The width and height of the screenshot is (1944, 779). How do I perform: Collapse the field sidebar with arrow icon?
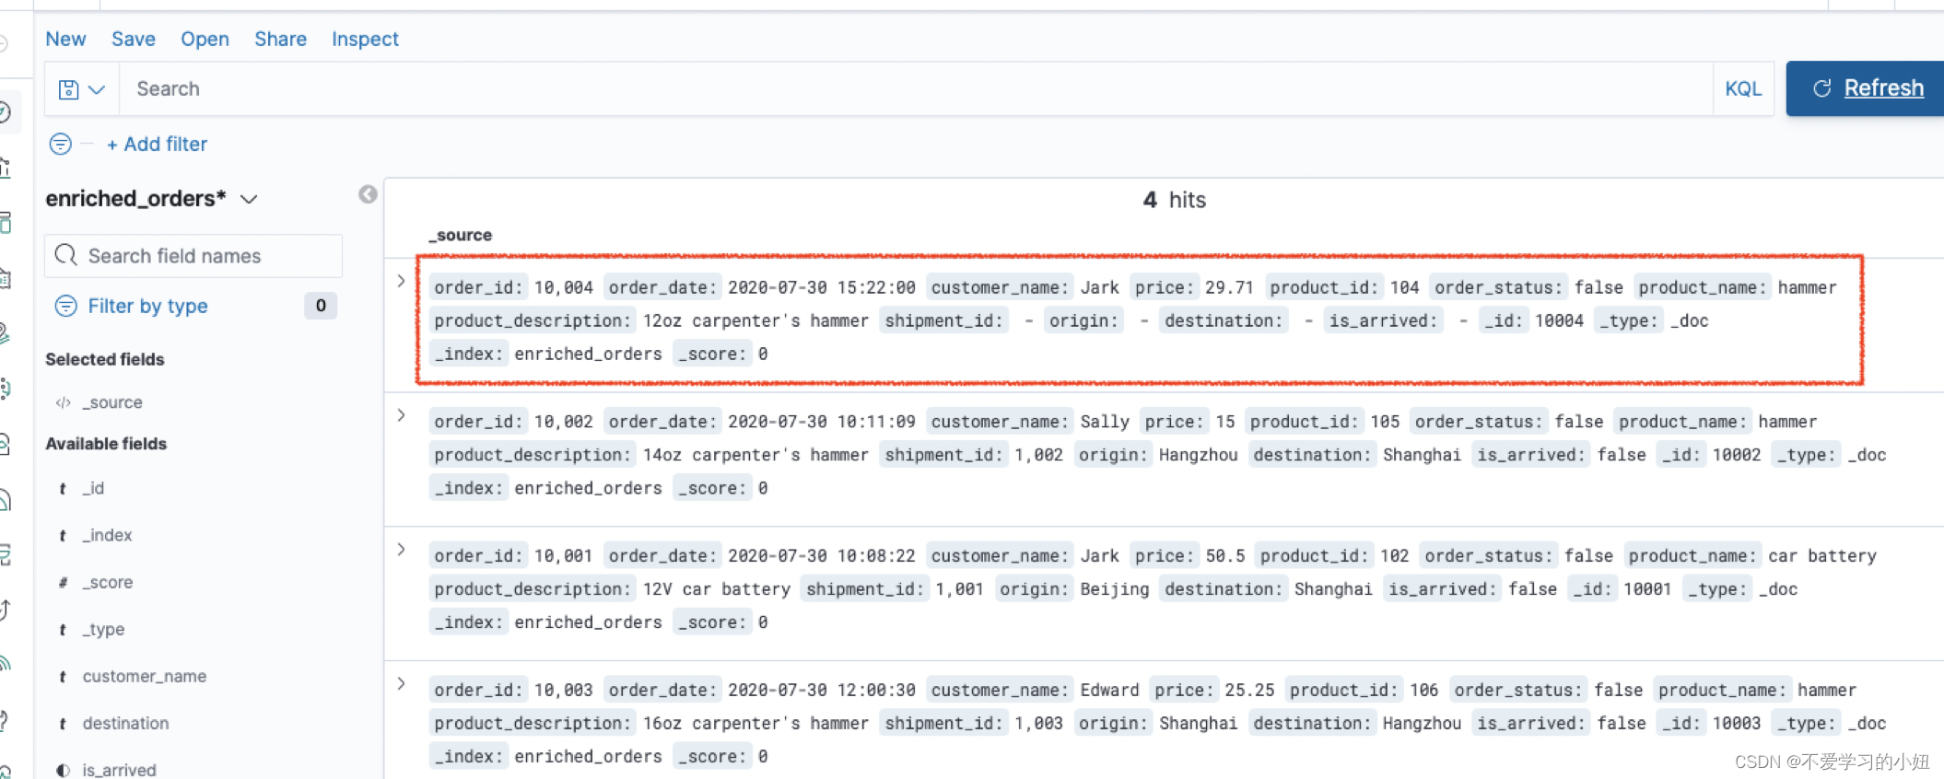coord(368,194)
